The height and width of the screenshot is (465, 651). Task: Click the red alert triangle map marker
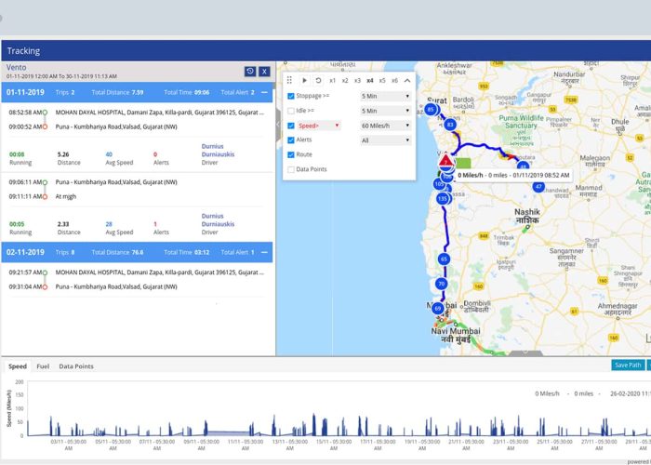pos(446,160)
